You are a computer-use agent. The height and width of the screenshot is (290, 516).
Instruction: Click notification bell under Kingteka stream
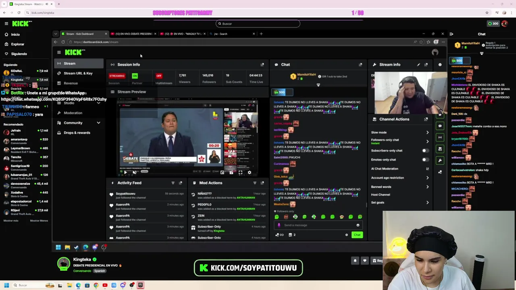(x=355, y=261)
